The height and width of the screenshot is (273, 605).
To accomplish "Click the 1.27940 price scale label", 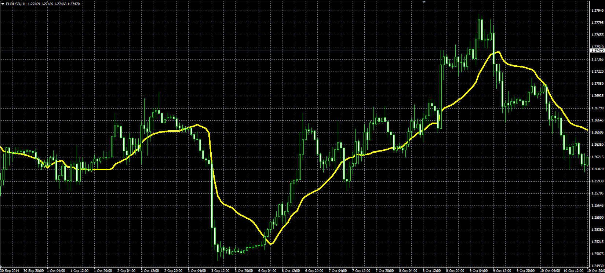I will (x=598, y=11).
